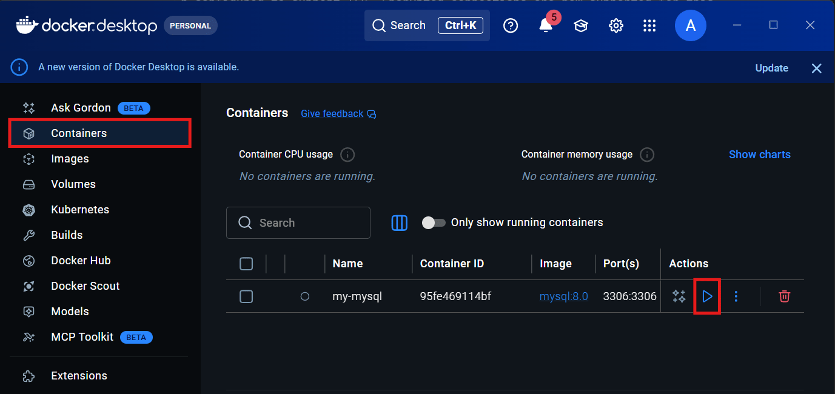Click the Port(s) column header
This screenshot has width=835, height=394.
click(621, 264)
